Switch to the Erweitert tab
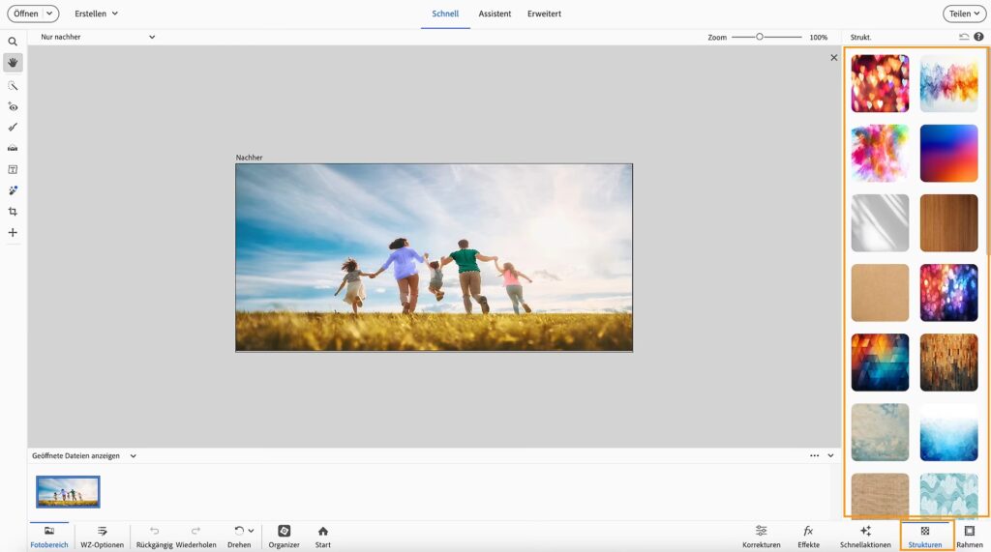 click(544, 14)
